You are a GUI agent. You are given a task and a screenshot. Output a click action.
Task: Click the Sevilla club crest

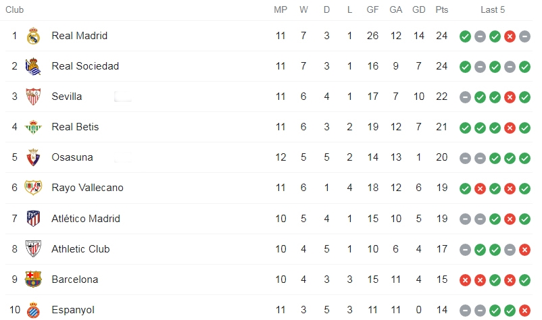(33, 97)
